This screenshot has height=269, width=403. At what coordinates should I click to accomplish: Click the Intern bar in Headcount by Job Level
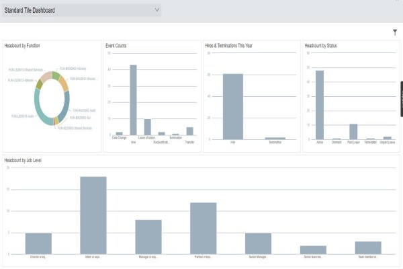coord(93,215)
